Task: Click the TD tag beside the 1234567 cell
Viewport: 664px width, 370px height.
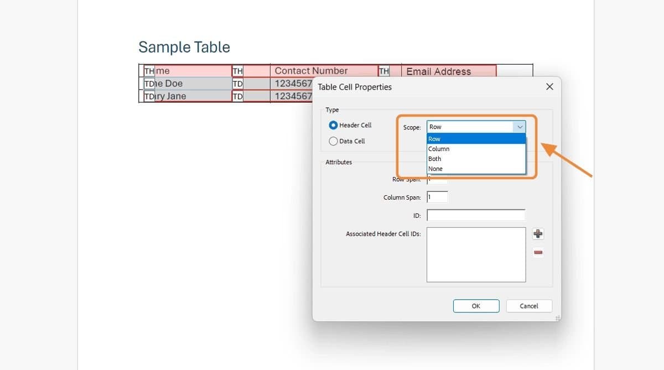Action: click(x=237, y=83)
